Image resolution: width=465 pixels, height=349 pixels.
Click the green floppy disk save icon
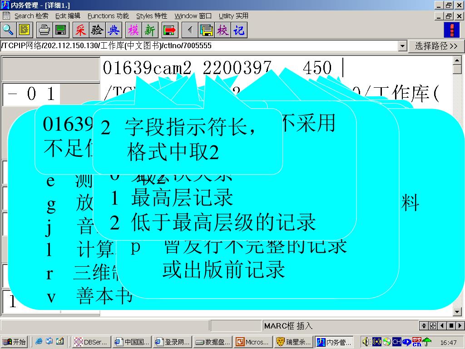(x=61, y=30)
